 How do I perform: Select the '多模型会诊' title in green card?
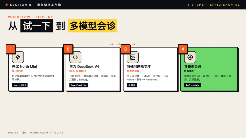[x=193, y=67]
